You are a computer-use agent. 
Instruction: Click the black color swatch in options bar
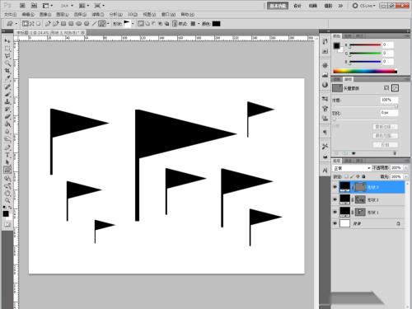pos(216,24)
